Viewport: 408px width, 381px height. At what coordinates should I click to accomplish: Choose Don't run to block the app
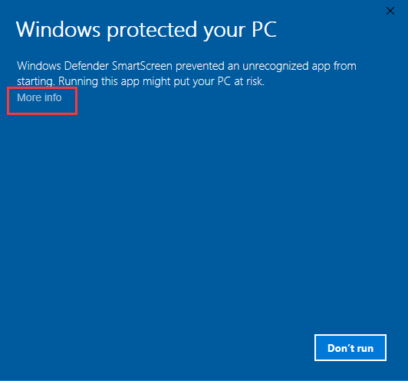pyautogui.click(x=350, y=348)
